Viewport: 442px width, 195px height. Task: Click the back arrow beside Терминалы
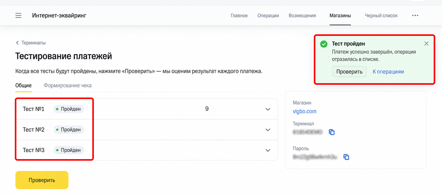tap(17, 43)
